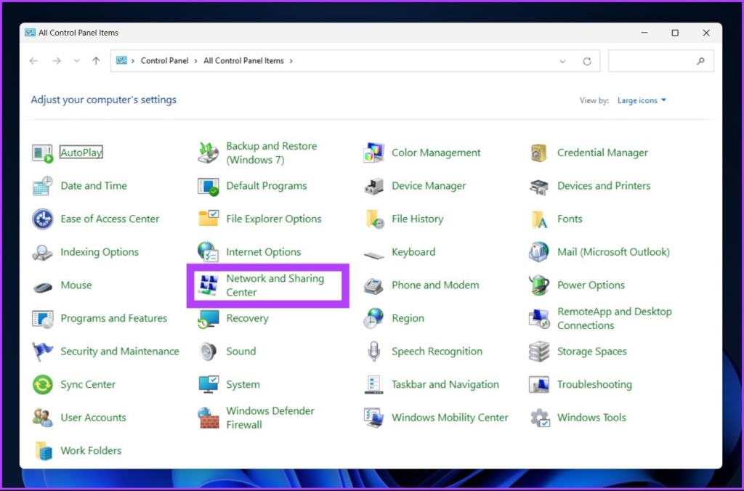
Task: Open the Color Management icon
Action: (374, 153)
